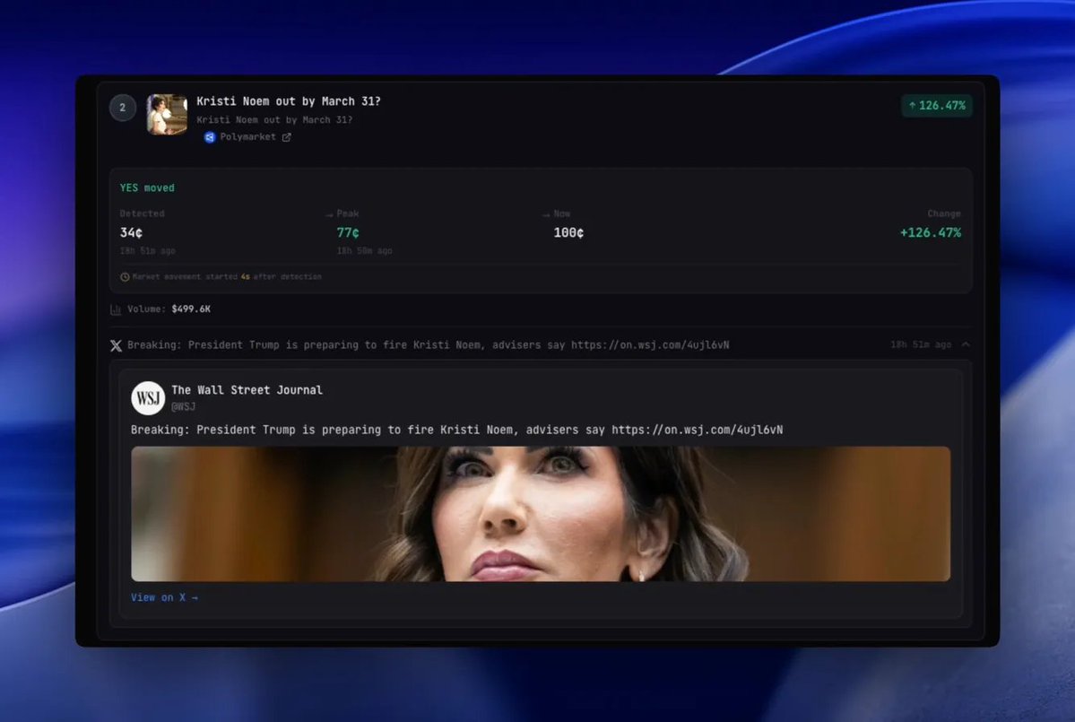Collapse the tweet with the chevron-up arrow
The height and width of the screenshot is (722, 1075).
coord(966,344)
